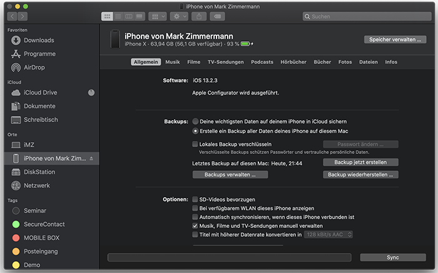Open Downloads folder in sidebar
Image resolution: width=438 pixels, height=273 pixels.
(39, 40)
